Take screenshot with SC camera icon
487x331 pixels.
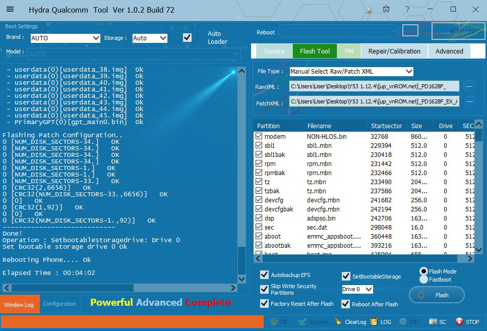pos(433,322)
